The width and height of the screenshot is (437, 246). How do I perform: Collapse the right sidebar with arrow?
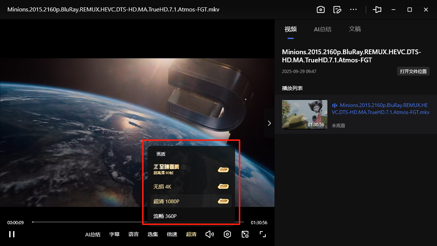click(269, 123)
